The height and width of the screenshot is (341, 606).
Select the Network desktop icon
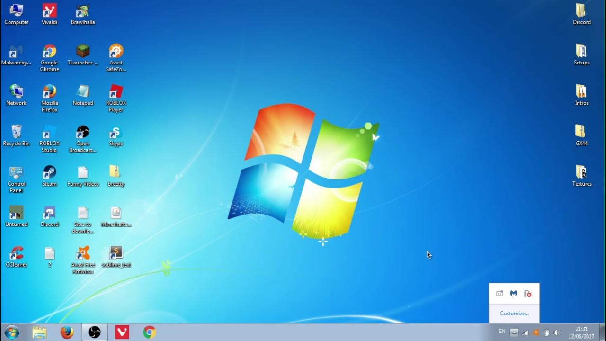[16, 95]
